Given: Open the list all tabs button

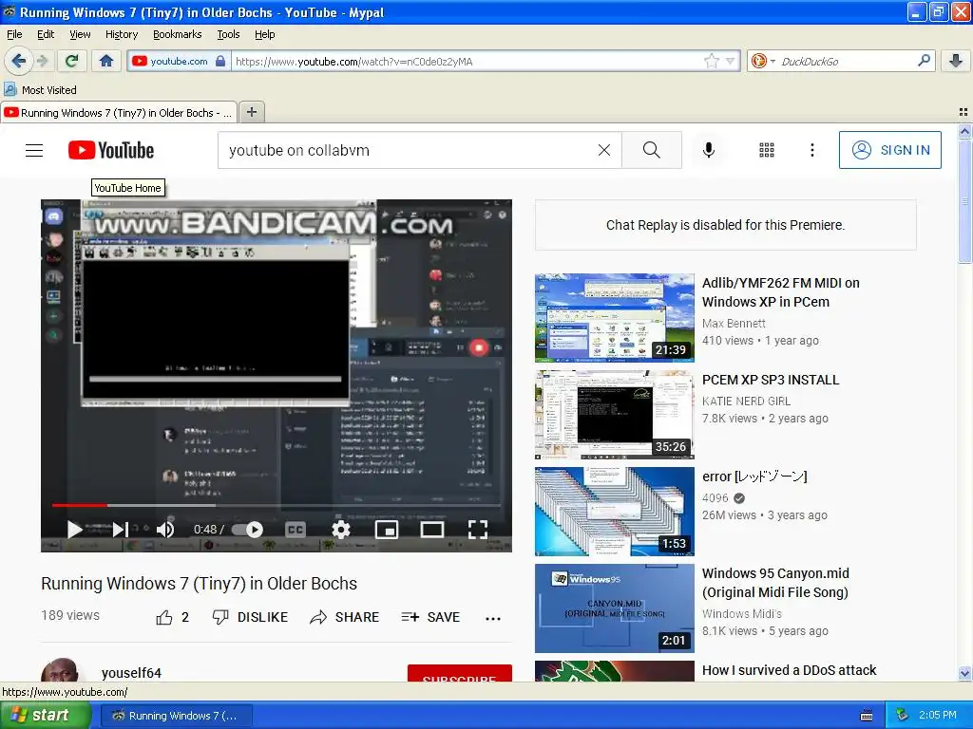Looking at the screenshot, I should point(963,112).
